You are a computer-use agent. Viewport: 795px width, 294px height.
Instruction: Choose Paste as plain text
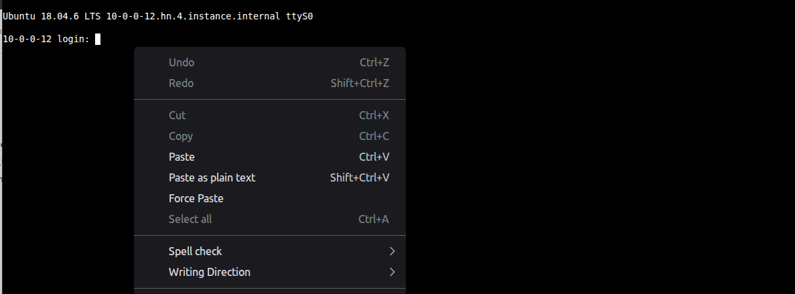[212, 177]
